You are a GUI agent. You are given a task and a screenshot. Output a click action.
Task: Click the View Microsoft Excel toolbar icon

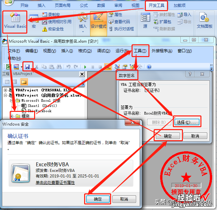pos(8,67)
